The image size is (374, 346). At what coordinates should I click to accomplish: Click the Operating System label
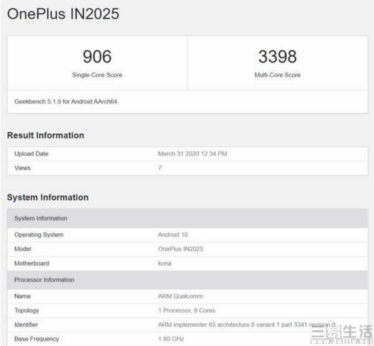pos(39,235)
